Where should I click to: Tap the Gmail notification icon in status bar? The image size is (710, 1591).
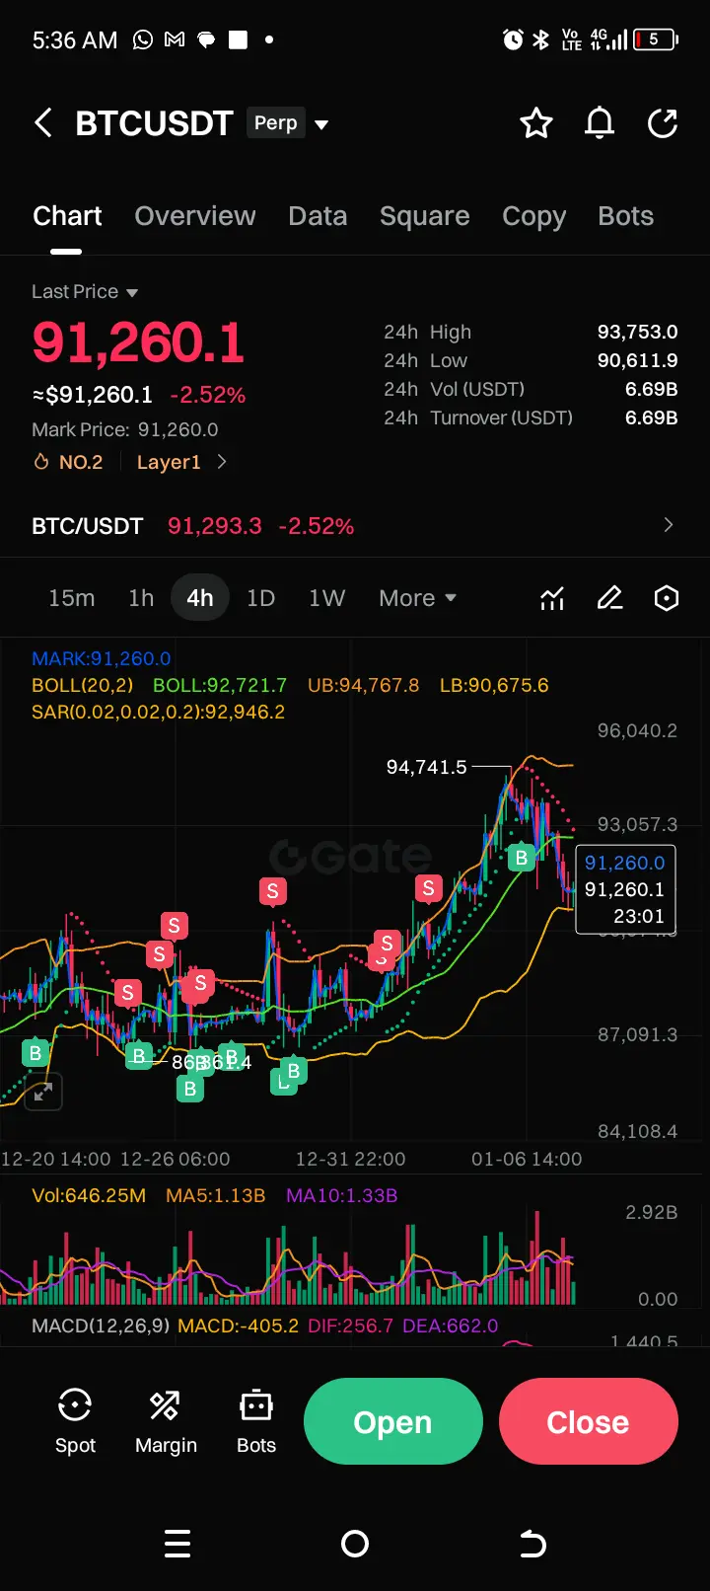coord(175,39)
